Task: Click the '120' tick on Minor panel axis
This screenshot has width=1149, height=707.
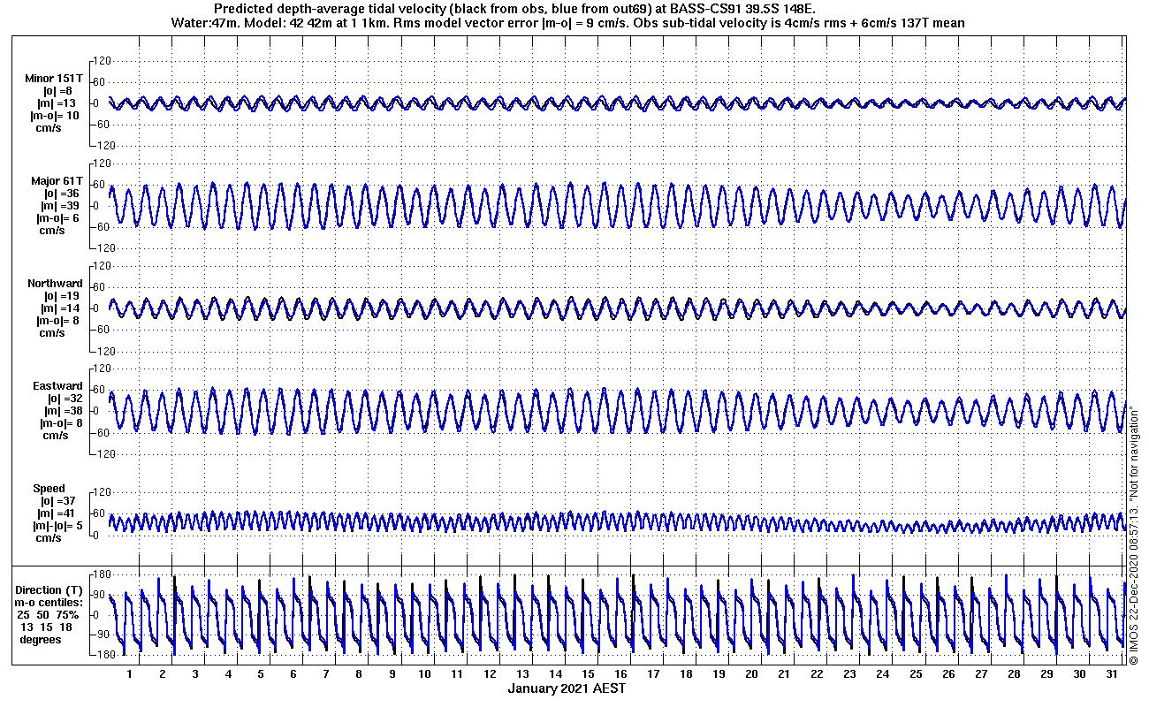Action: [x=103, y=61]
